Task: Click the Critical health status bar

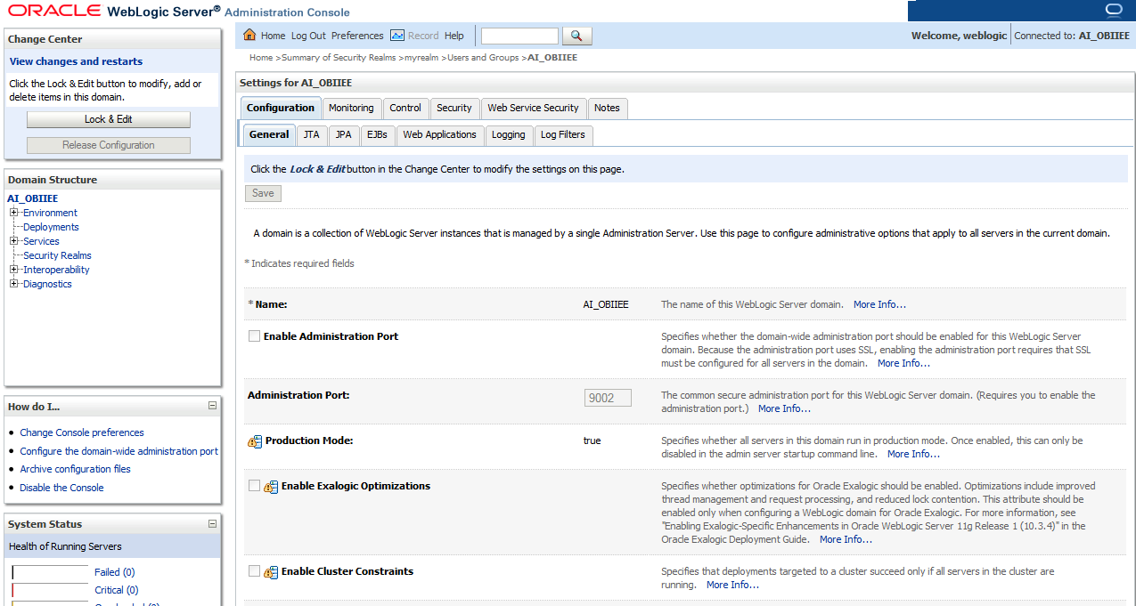Action: [50, 590]
